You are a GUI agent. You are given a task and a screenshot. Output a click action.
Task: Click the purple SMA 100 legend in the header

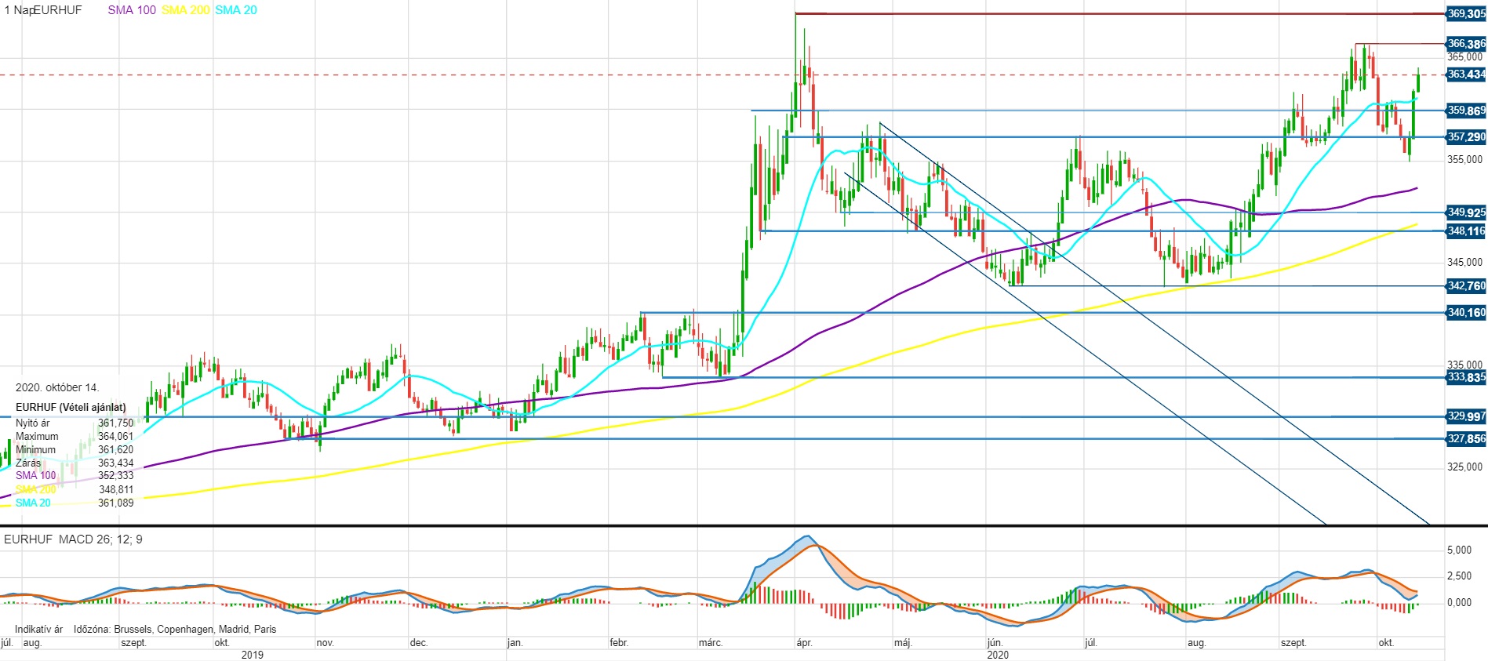[132, 10]
